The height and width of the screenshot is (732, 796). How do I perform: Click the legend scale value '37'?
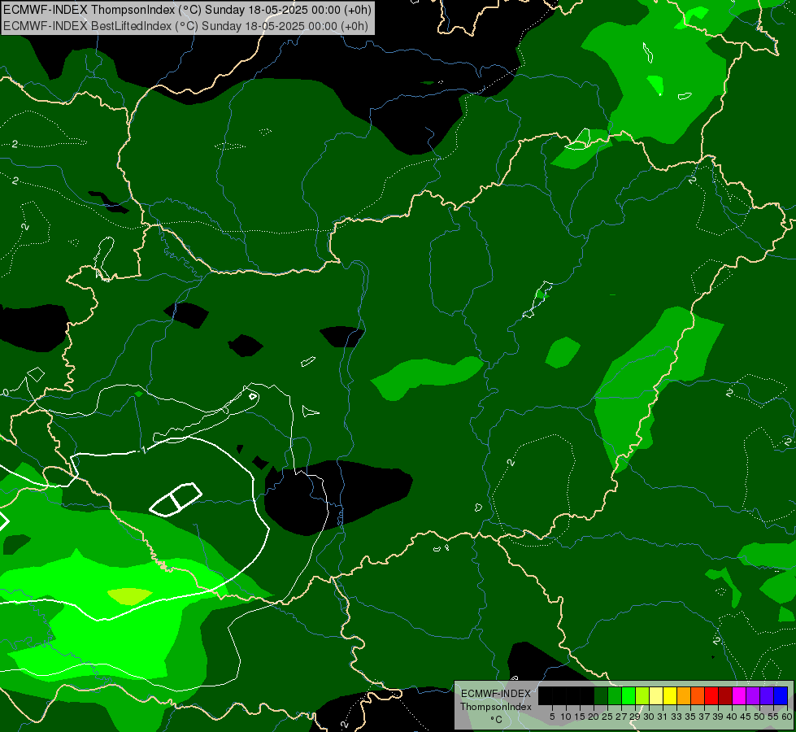coord(704,717)
